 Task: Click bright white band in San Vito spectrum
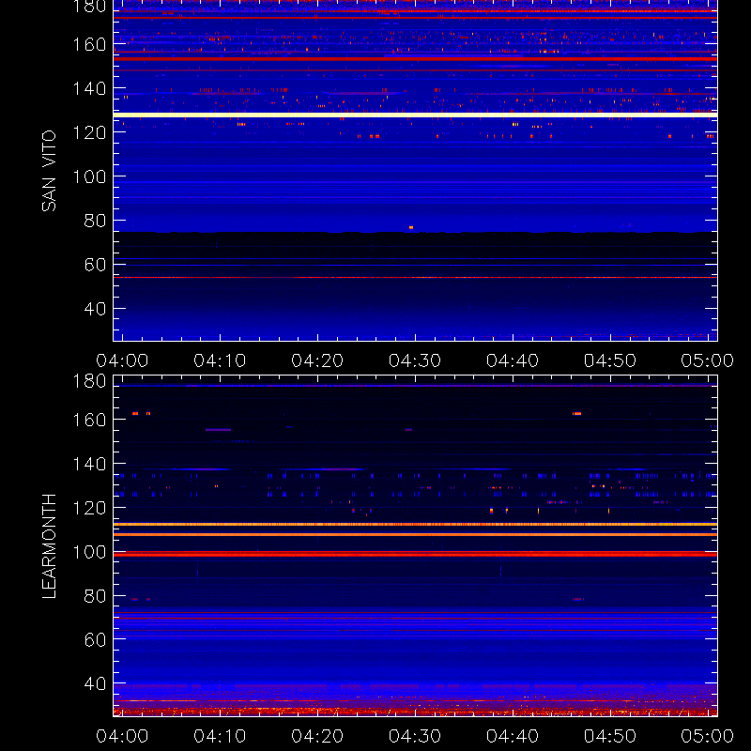click(415, 115)
